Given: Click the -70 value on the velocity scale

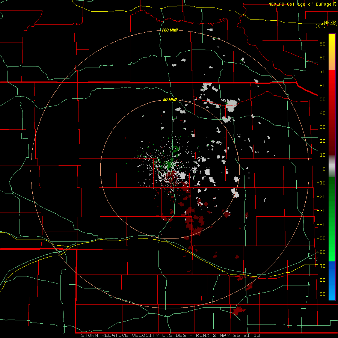Looking at the screenshot, I should tap(321, 266).
